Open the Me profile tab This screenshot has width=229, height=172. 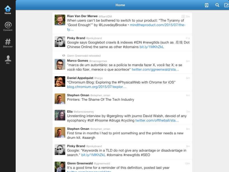click(x=8, y=60)
